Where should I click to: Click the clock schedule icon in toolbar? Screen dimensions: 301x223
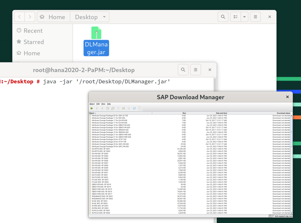pyautogui.click(x=108, y=108)
